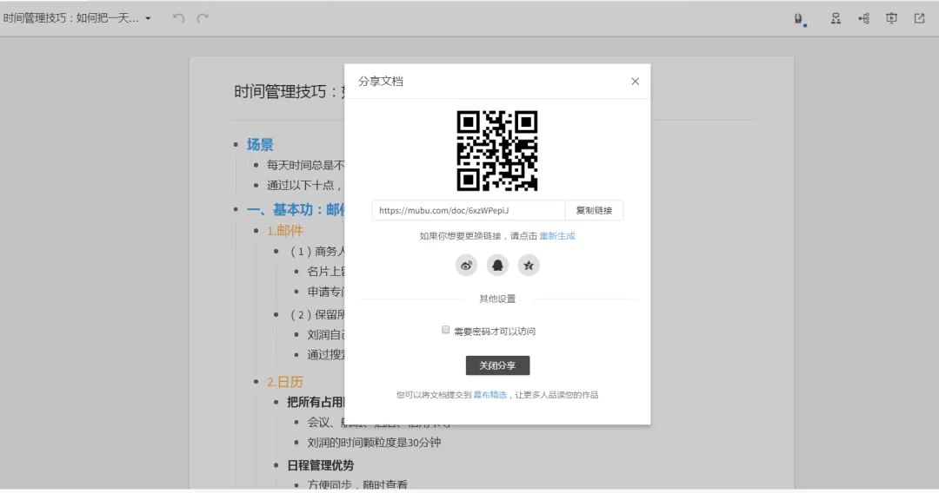This screenshot has height=493, width=939.
Task: Open the 幕布精选 link
Action: point(489,395)
